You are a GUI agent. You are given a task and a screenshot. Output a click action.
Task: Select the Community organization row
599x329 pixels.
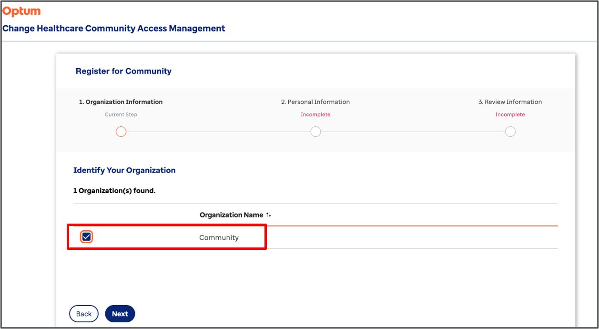pyautogui.click(x=219, y=237)
